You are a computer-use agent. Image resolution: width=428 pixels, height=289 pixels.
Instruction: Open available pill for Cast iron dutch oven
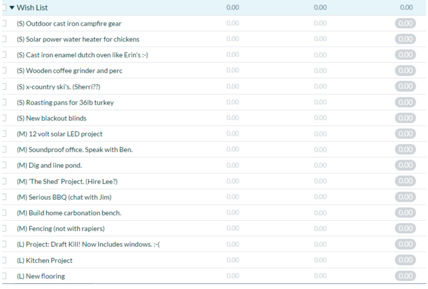click(405, 55)
